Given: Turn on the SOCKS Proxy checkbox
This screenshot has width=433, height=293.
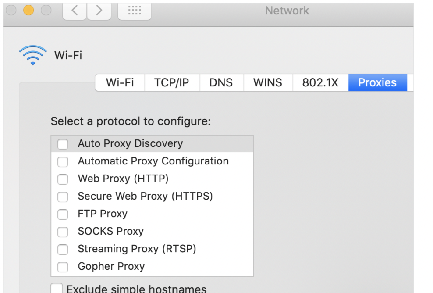Looking at the screenshot, I should (63, 232).
